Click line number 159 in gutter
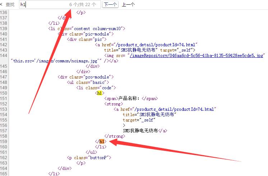 (x=4, y=142)
